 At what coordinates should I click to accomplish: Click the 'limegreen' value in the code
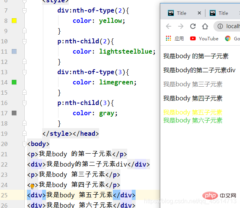[116, 83]
